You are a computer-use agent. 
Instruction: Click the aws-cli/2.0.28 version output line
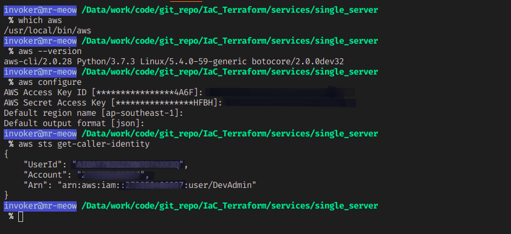coord(174,62)
